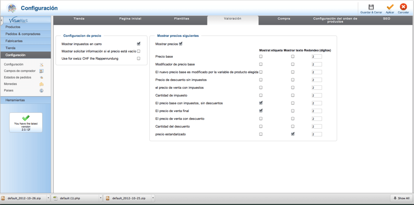This screenshot has width=414, height=205.
Task: Open Campos de comprador link
Action: coord(20,71)
